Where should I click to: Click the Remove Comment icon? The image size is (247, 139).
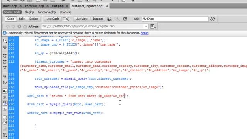[x=5, y=123]
